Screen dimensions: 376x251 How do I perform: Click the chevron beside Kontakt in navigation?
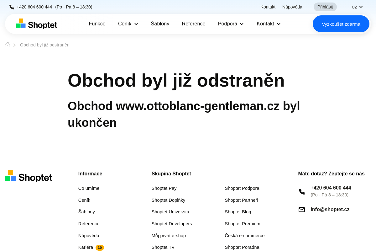(279, 24)
